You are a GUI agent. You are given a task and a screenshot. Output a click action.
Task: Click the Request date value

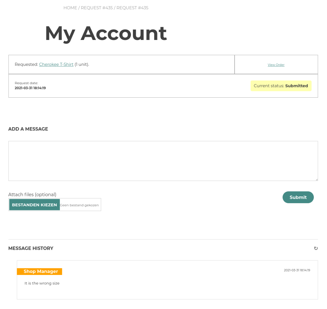pos(30,88)
